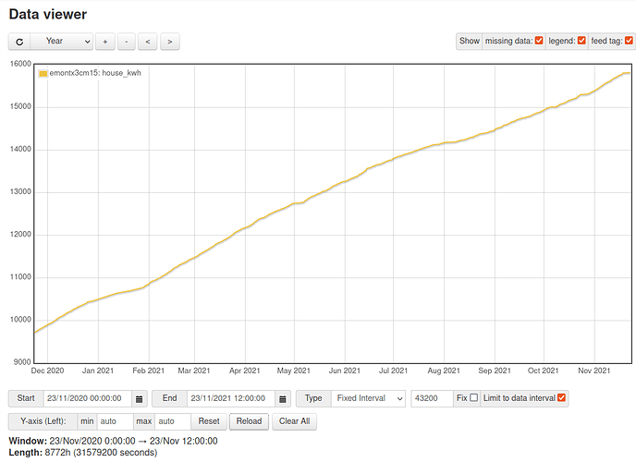Click the Jul 2021 x-axis label

pyautogui.click(x=393, y=371)
